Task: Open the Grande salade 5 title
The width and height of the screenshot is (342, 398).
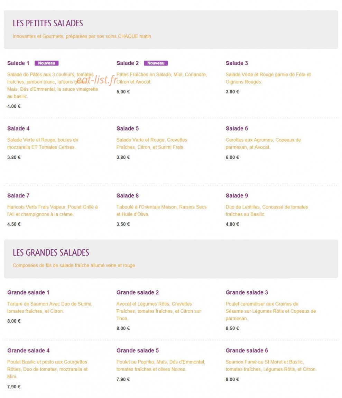Action: pyautogui.click(x=138, y=351)
